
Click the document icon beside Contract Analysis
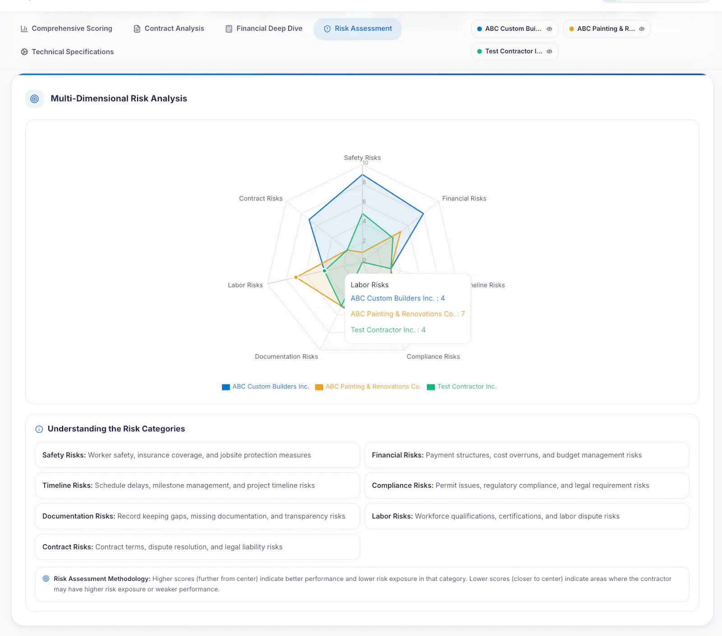tap(137, 29)
